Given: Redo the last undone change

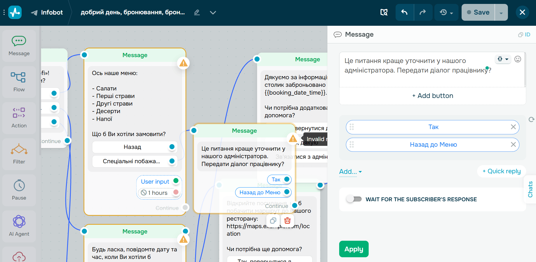Looking at the screenshot, I should (423, 12).
